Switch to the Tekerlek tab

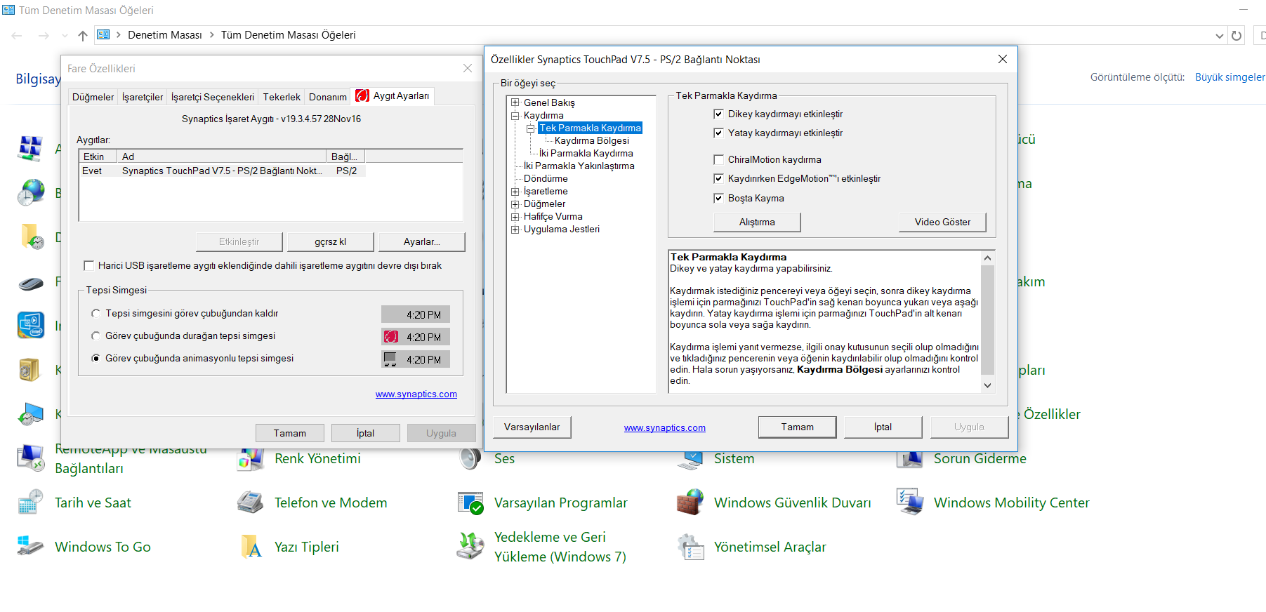[x=282, y=97]
